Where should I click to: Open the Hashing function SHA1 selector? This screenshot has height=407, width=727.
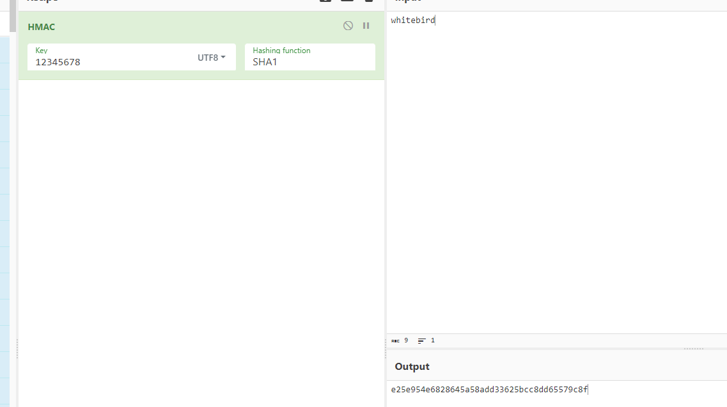click(x=309, y=57)
